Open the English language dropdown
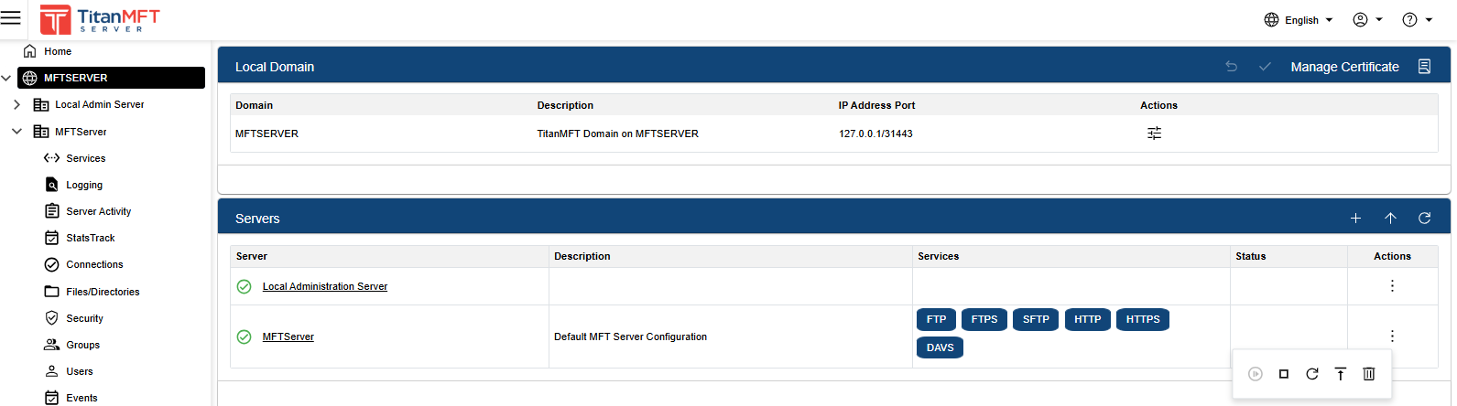The width and height of the screenshot is (1457, 406). [1299, 20]
